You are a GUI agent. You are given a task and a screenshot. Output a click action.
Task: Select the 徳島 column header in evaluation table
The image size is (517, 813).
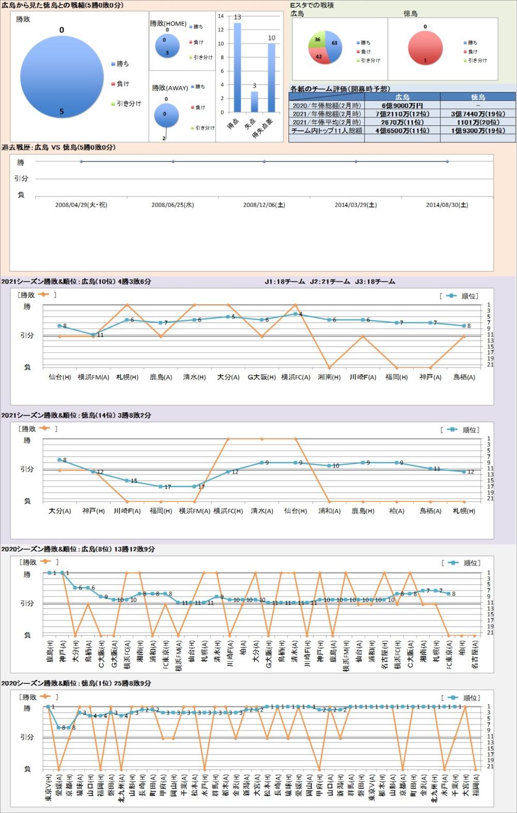(478, 97)
